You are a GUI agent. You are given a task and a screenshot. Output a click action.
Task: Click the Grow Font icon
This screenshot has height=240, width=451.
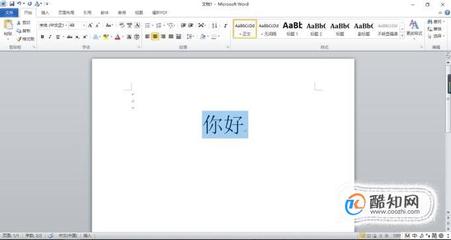coord(91,25)
